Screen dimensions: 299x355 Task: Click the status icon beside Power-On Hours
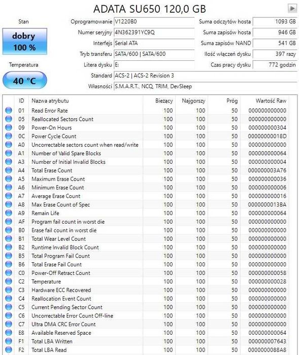click(9, 127)
